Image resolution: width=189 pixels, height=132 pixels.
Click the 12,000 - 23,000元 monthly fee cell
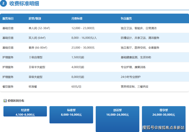pos(83,28)
